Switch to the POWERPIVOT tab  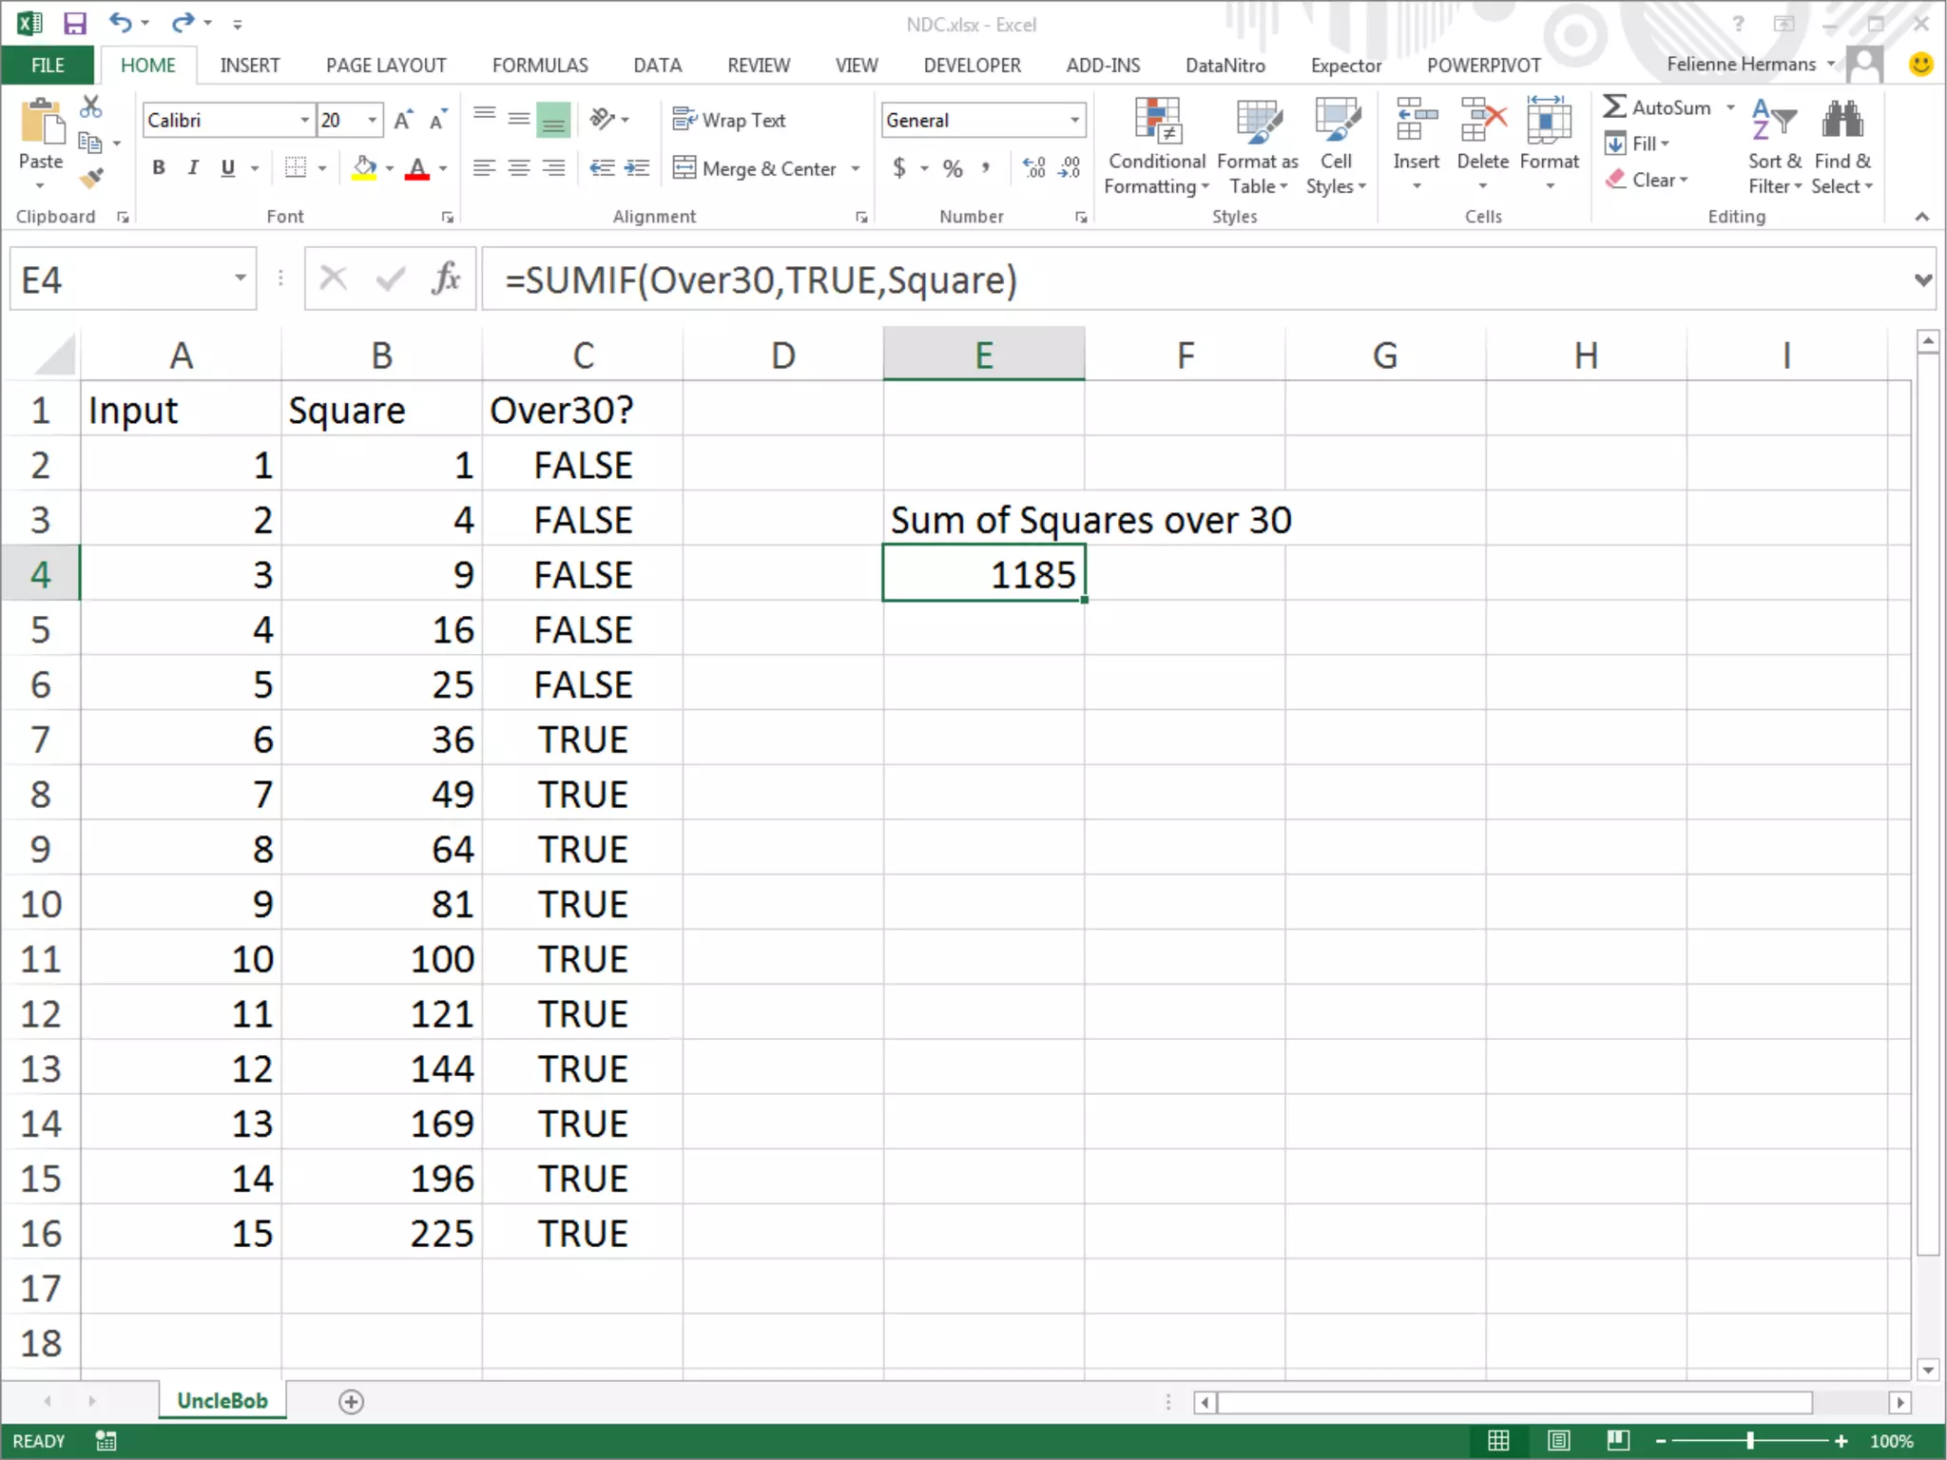tap(1483, 65)
